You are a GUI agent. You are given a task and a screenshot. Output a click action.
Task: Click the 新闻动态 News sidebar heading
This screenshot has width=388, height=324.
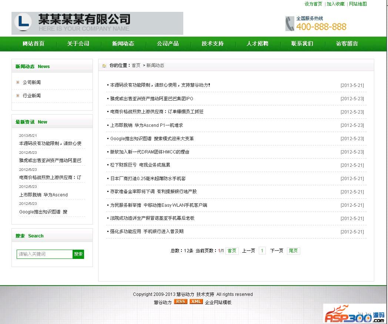(x=33, y=67)
